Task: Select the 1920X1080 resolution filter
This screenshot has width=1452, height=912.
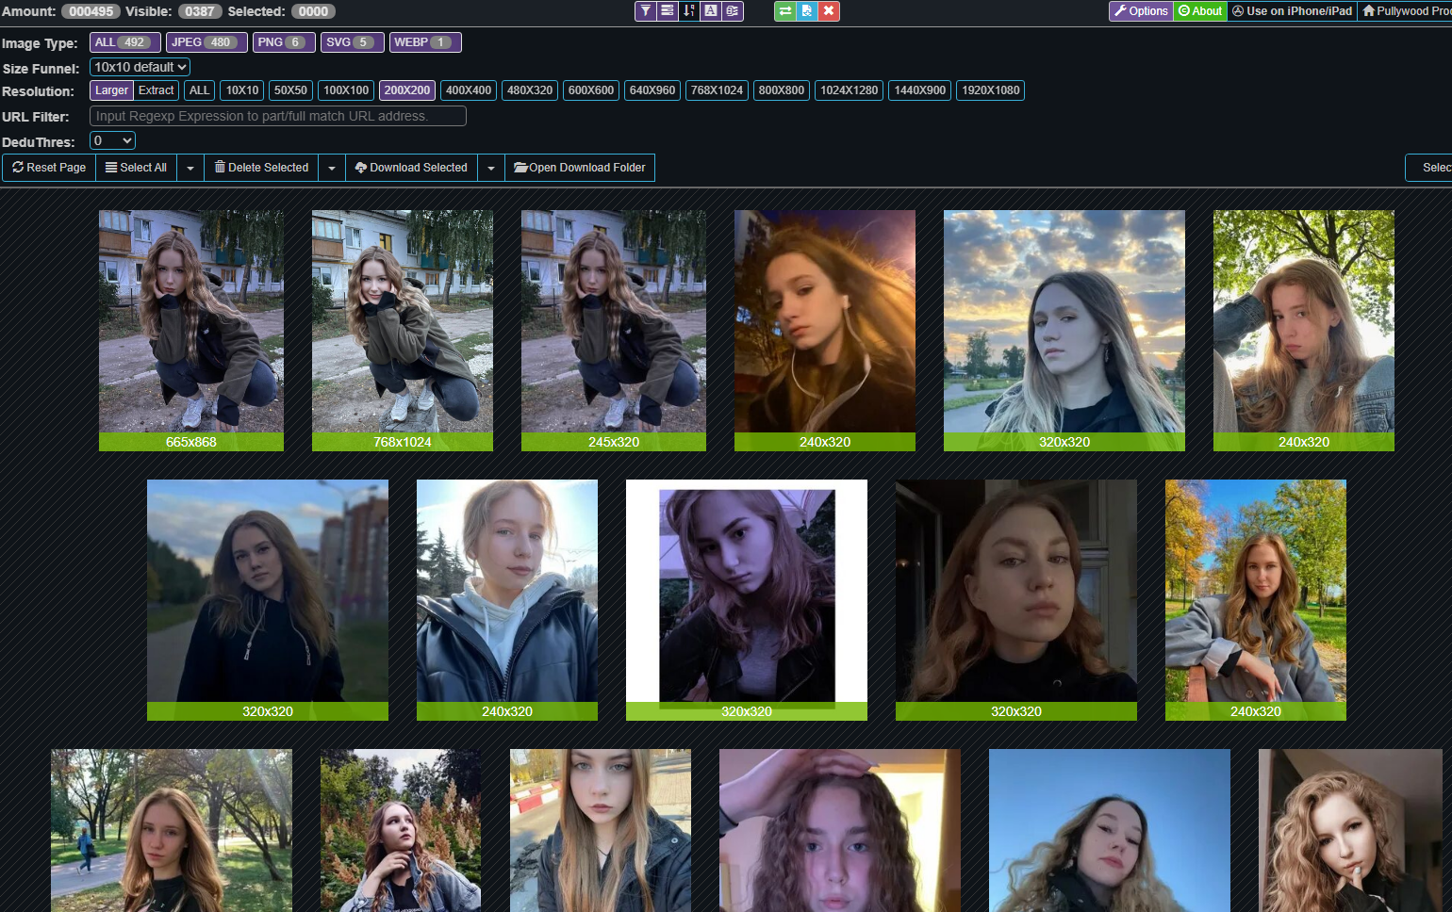Action: [x=990, y=90]
